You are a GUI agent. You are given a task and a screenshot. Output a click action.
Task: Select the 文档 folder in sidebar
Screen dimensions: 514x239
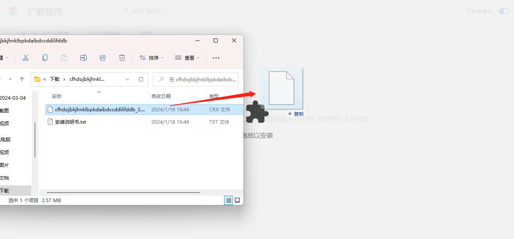[5, 178]
